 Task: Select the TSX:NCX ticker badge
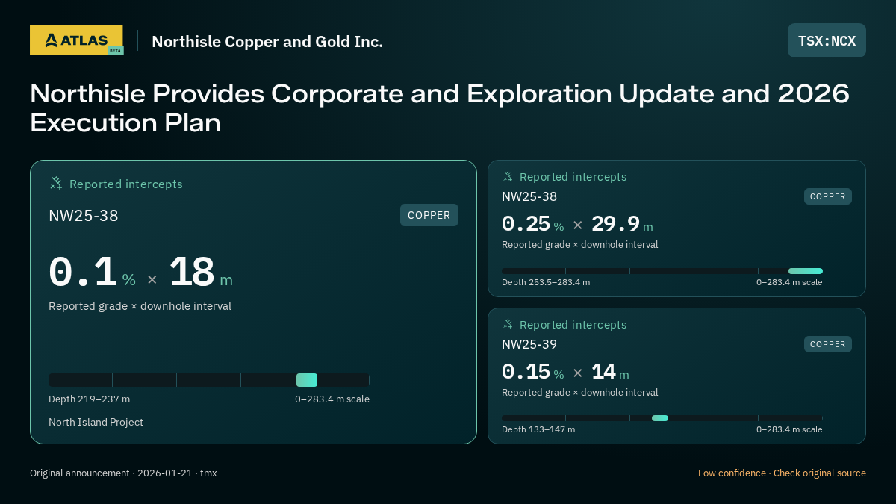(x=827, y=40)
